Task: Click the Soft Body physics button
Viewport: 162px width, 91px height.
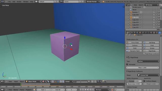Action: (151, 42)
